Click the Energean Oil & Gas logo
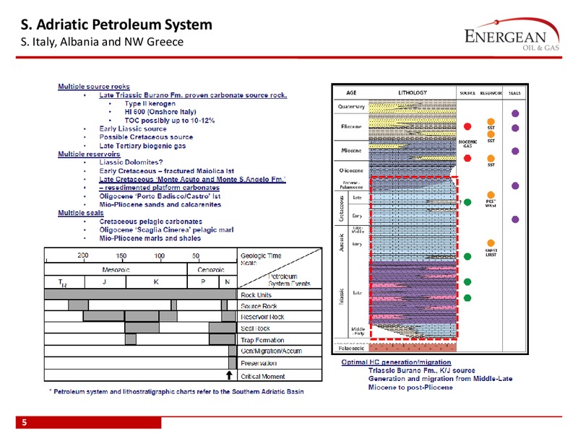 (x=512, y=35)
